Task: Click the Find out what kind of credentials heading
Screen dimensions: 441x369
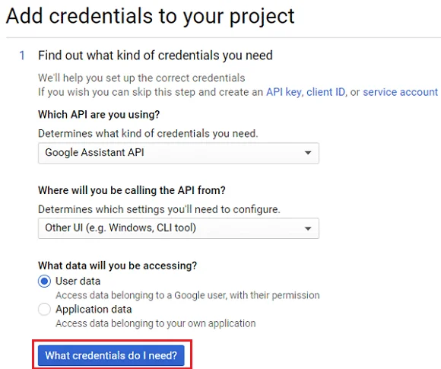Action: point(155,56)
